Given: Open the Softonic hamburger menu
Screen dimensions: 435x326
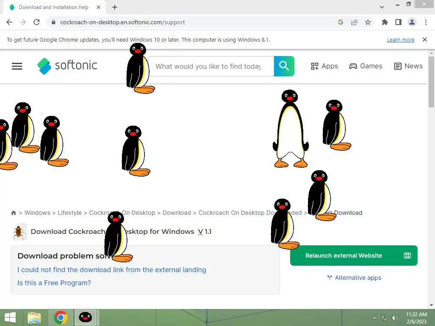Looking at the screenshot, I should [x=17, y=66].
